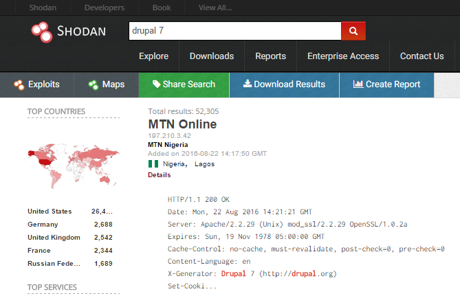Image resolution: width=460 pixels, height=296 pixels.
Task: Focus the search box containing drupal 7
Action: [x=235, y=31]
